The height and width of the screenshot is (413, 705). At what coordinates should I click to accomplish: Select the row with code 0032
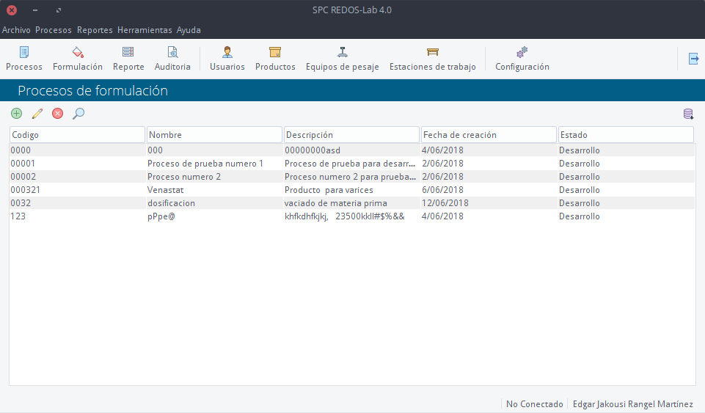click(x=352, y=202)
